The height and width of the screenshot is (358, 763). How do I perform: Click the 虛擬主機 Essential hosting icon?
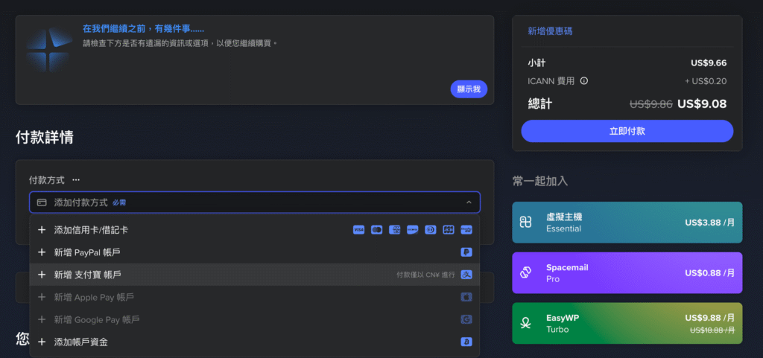pos(526,223)
